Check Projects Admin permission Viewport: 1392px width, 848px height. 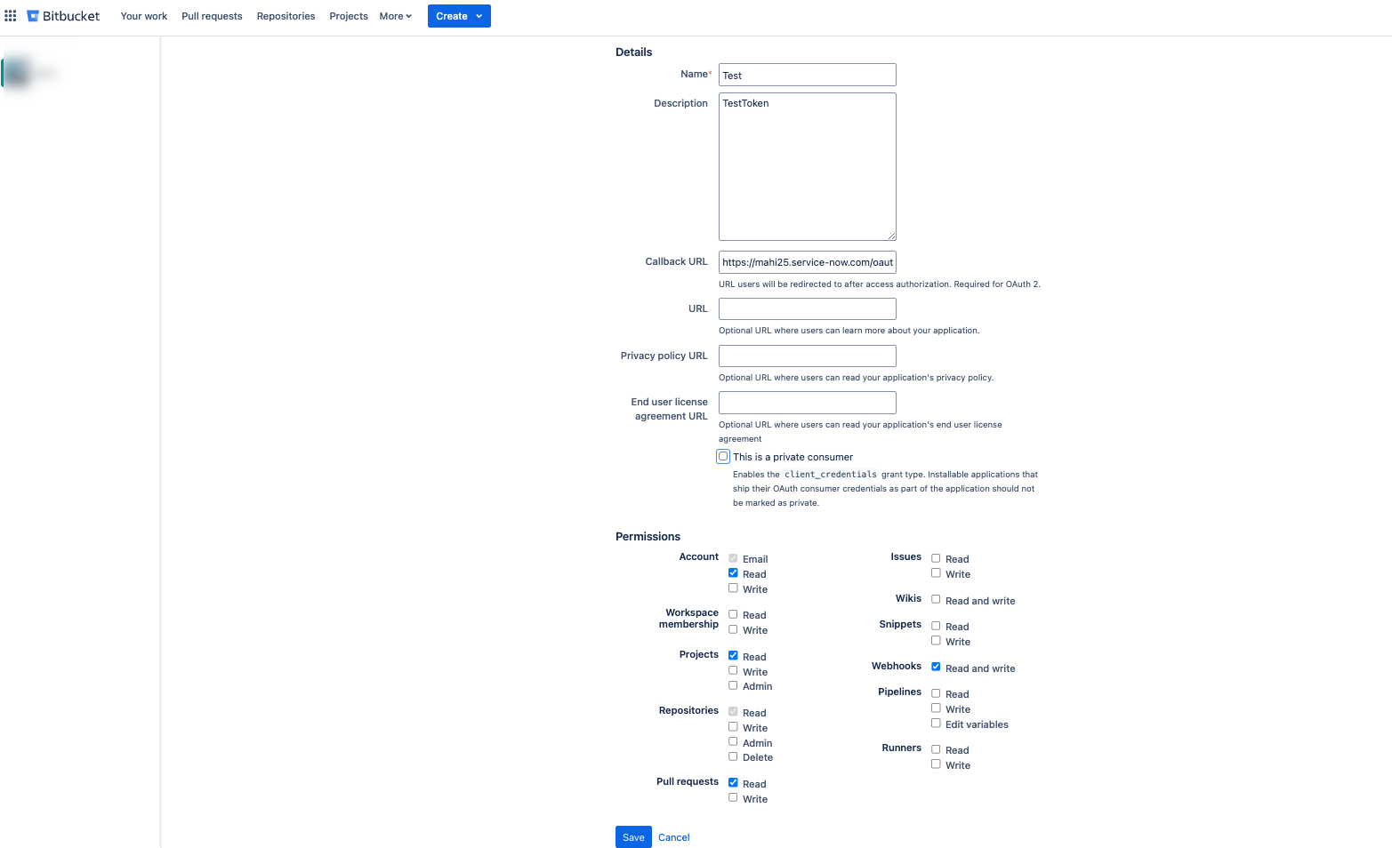tap(733, 685)
